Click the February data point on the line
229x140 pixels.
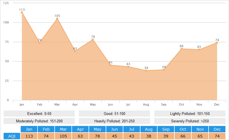click(39, 43)
